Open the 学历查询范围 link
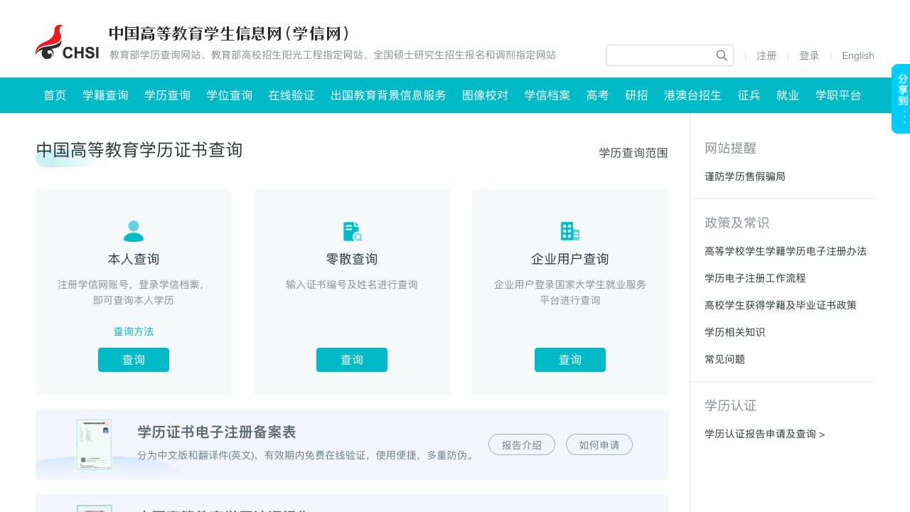 [633, 153]
